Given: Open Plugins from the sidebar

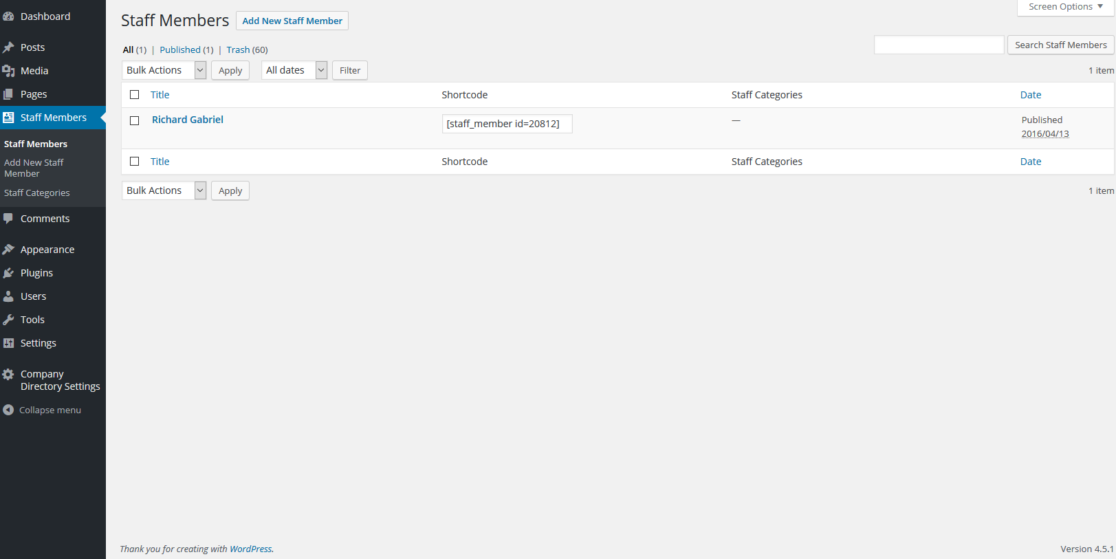Looking at the screenshot, I should pos(36,273).
